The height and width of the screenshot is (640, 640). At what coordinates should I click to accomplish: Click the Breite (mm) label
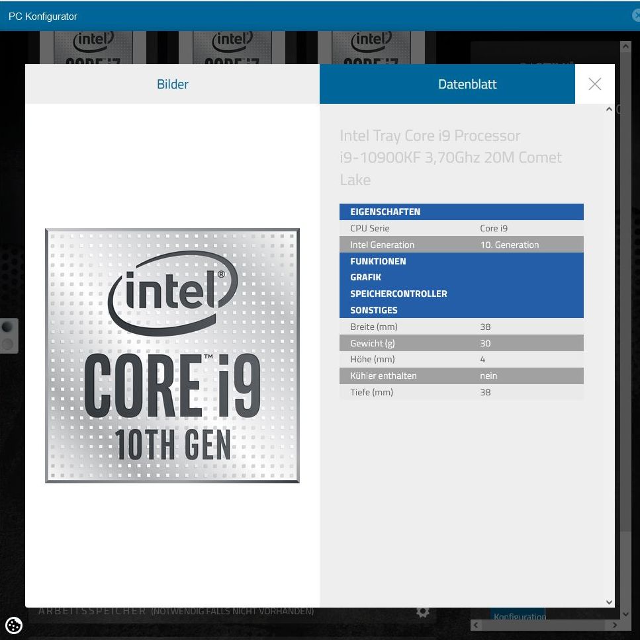coord(373,327)
